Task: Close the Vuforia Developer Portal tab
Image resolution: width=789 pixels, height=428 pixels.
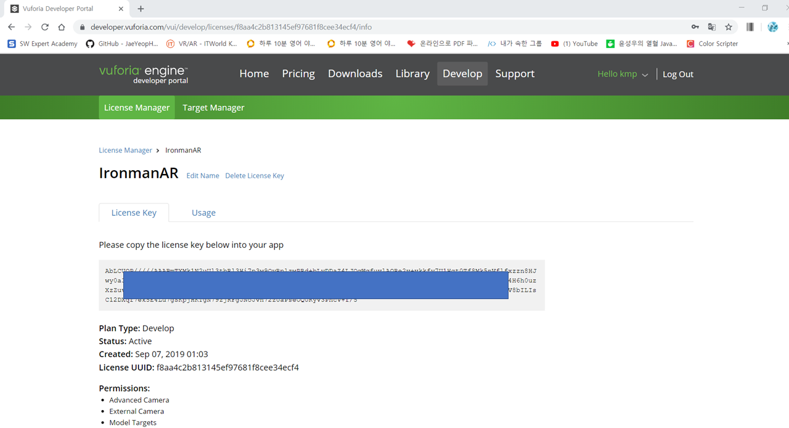Action: (121, 9)
